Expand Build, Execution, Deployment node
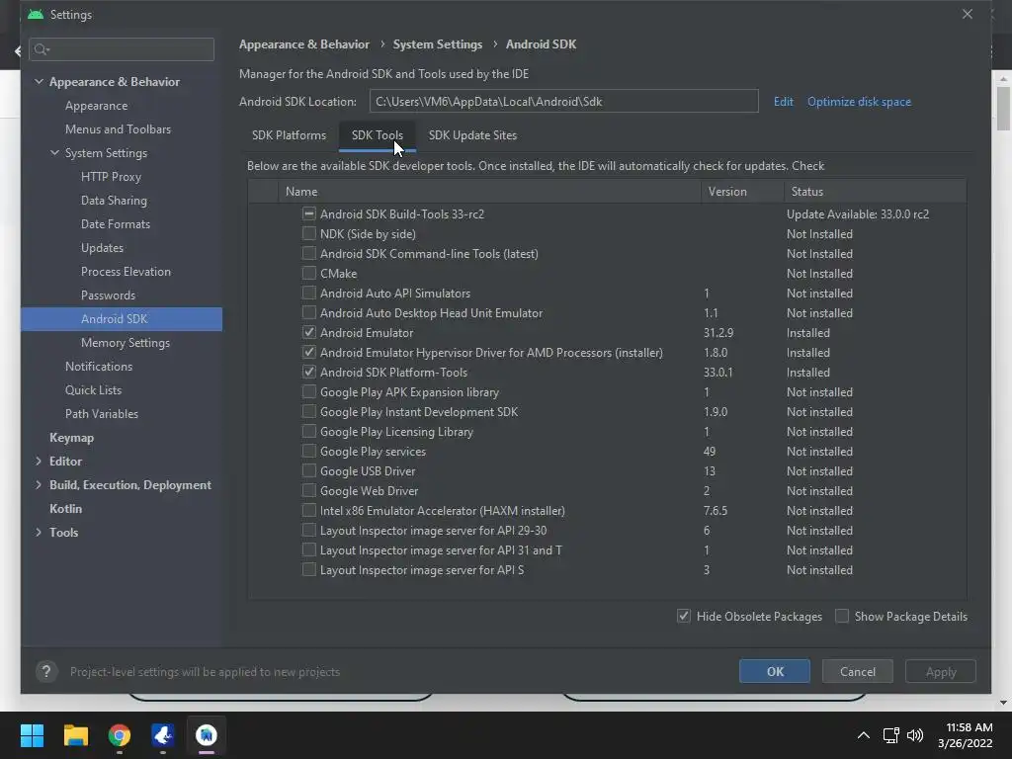Image resolution: width=1012 pixels, height=759 pixels. 39,484
